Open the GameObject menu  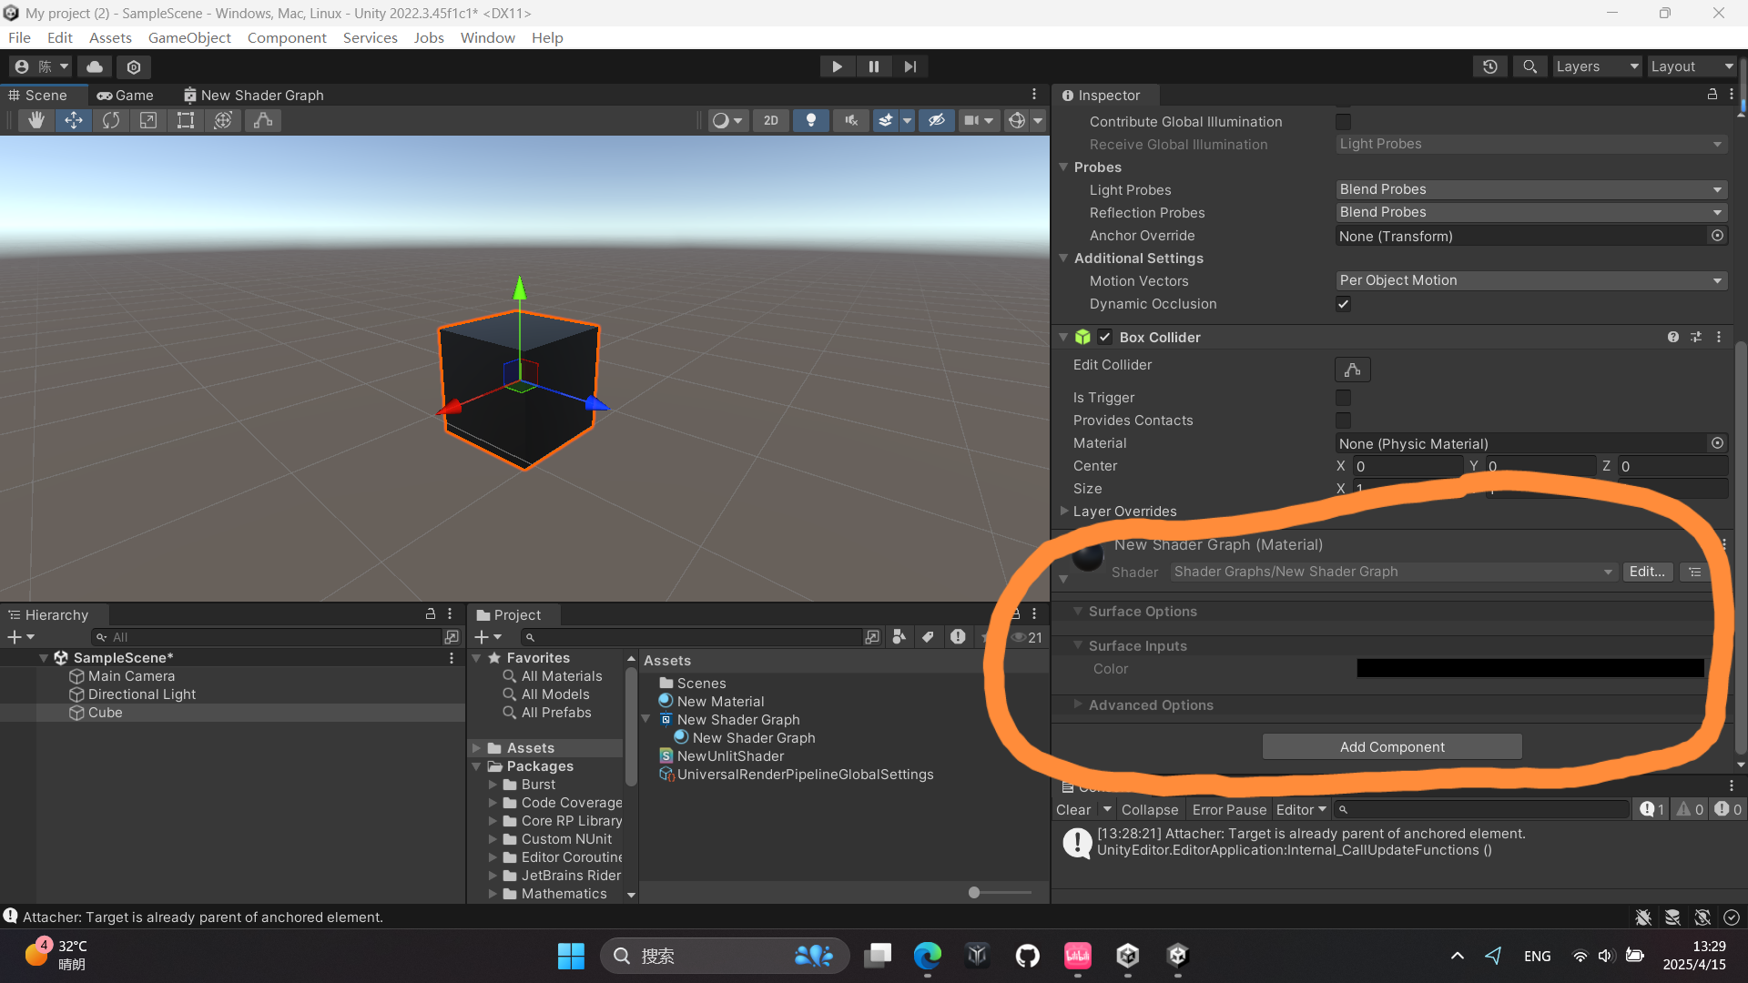[x=189, y=37]
